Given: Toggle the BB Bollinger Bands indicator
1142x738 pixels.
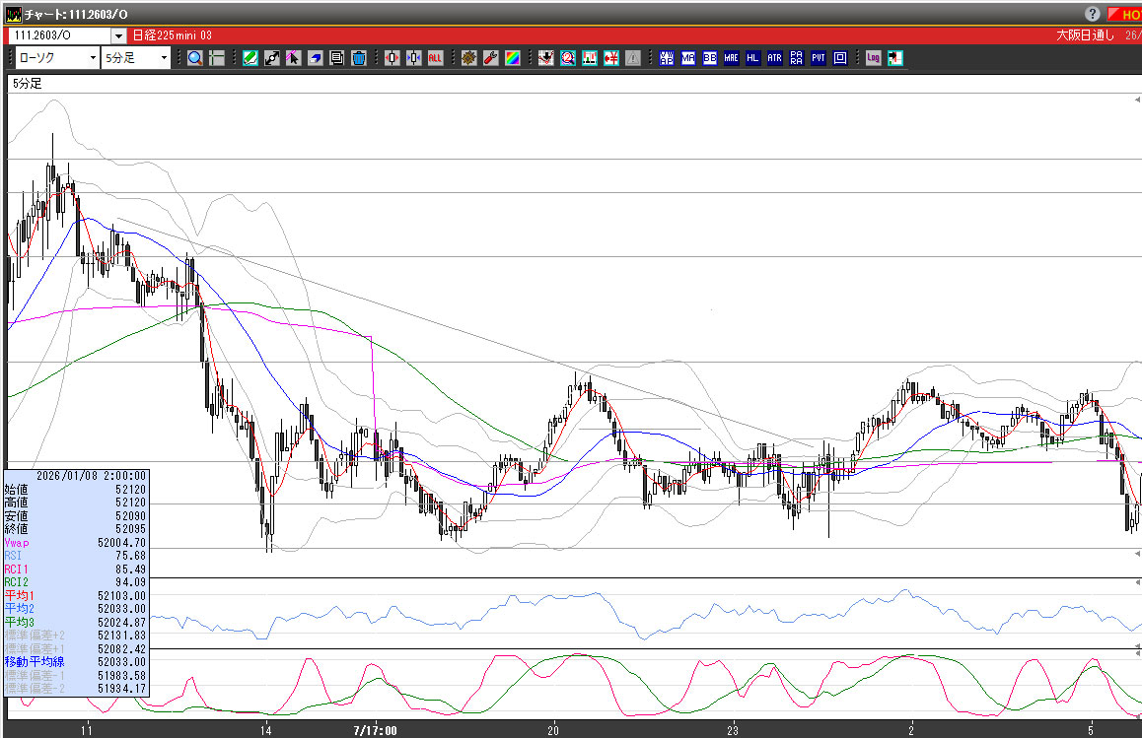Looking at the screenshot, I should coord(709,58).
